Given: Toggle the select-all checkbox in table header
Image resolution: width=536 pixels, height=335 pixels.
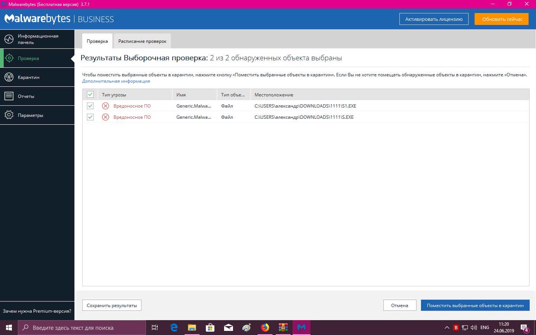Looking at the screenshot, I should [90, 95].
